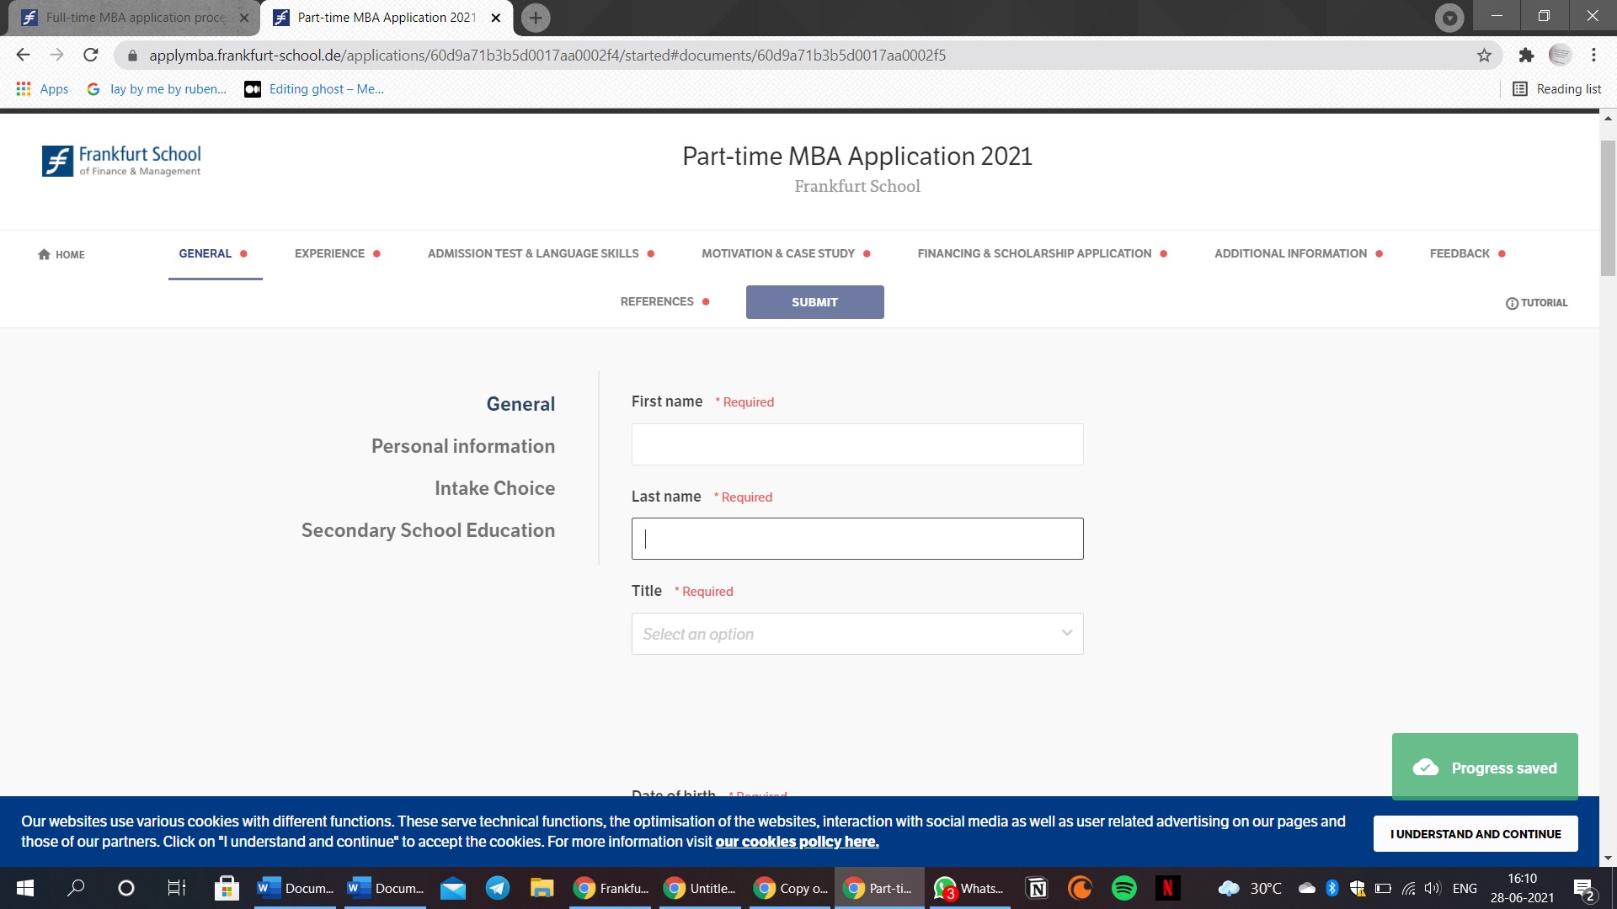The width and height of the screenshot is (1617, 909).
Task: Click the Submit button
Action: [814, 301]
